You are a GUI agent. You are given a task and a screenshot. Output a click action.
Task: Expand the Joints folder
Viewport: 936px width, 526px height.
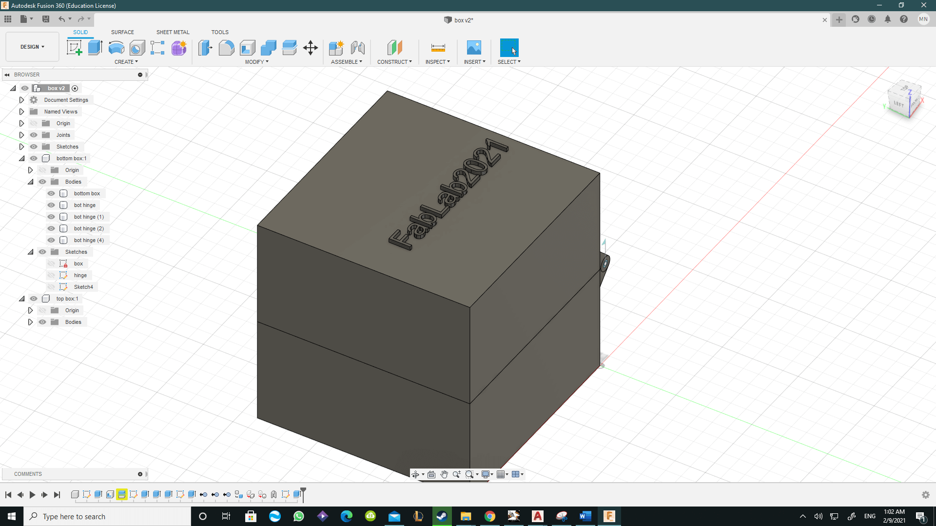click(x=21, y=135)
